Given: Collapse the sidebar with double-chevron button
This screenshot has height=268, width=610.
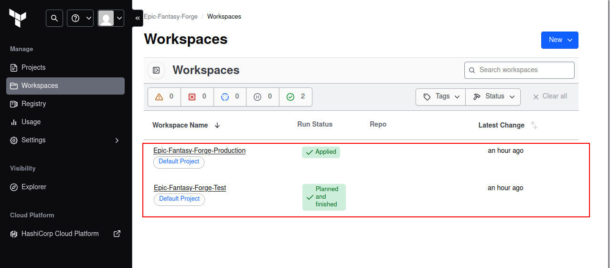Looking at the screenshot, I should tap(138, 18).
